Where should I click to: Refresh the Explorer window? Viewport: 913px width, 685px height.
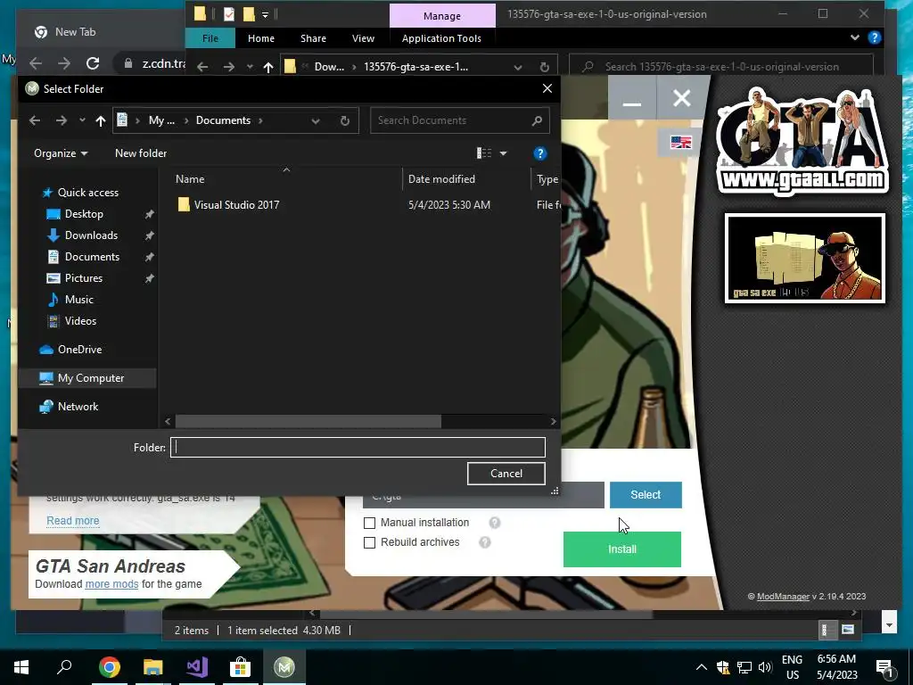tap(545, 67)
